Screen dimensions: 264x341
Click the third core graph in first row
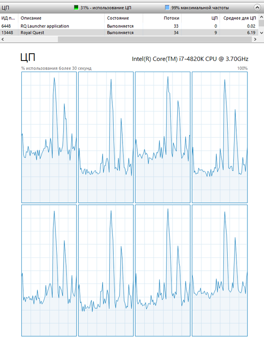pyautogui.click(x=163, y=137)
